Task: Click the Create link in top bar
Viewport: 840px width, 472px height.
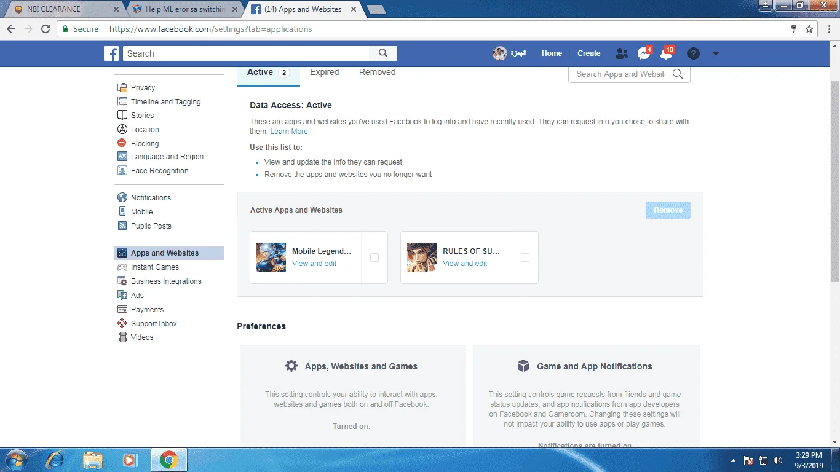Action: tap(588, 53)
